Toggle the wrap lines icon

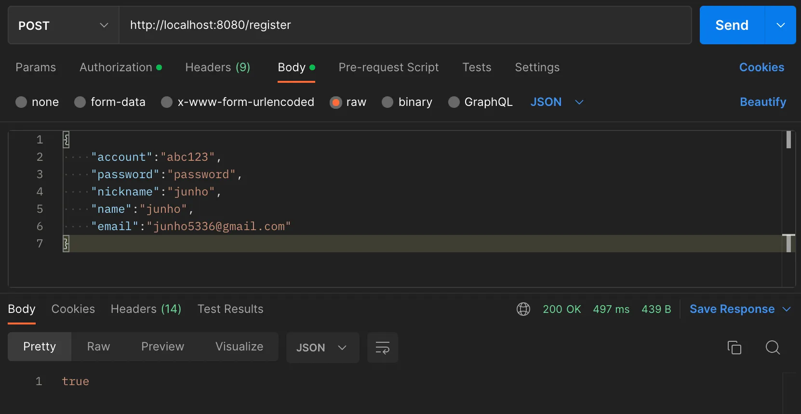coord(382,347)
